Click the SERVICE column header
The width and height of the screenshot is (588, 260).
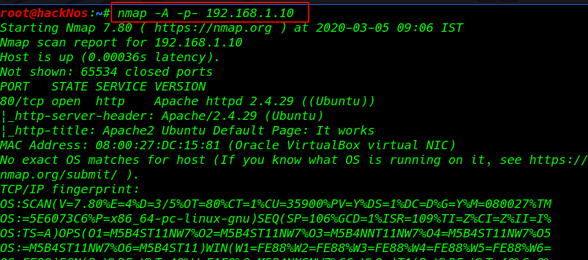coord(121,86)
